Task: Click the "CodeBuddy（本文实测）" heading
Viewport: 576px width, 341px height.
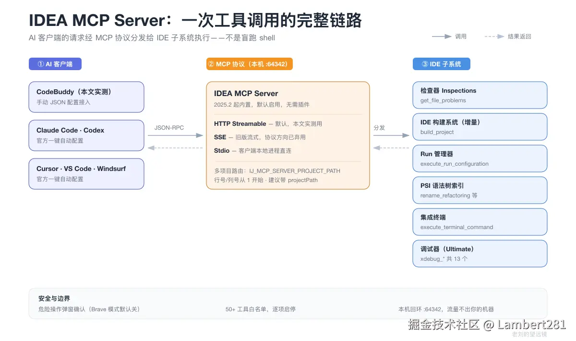Action: (74, 92)
